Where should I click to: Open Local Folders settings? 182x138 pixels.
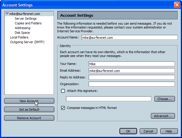coord(19,37)
